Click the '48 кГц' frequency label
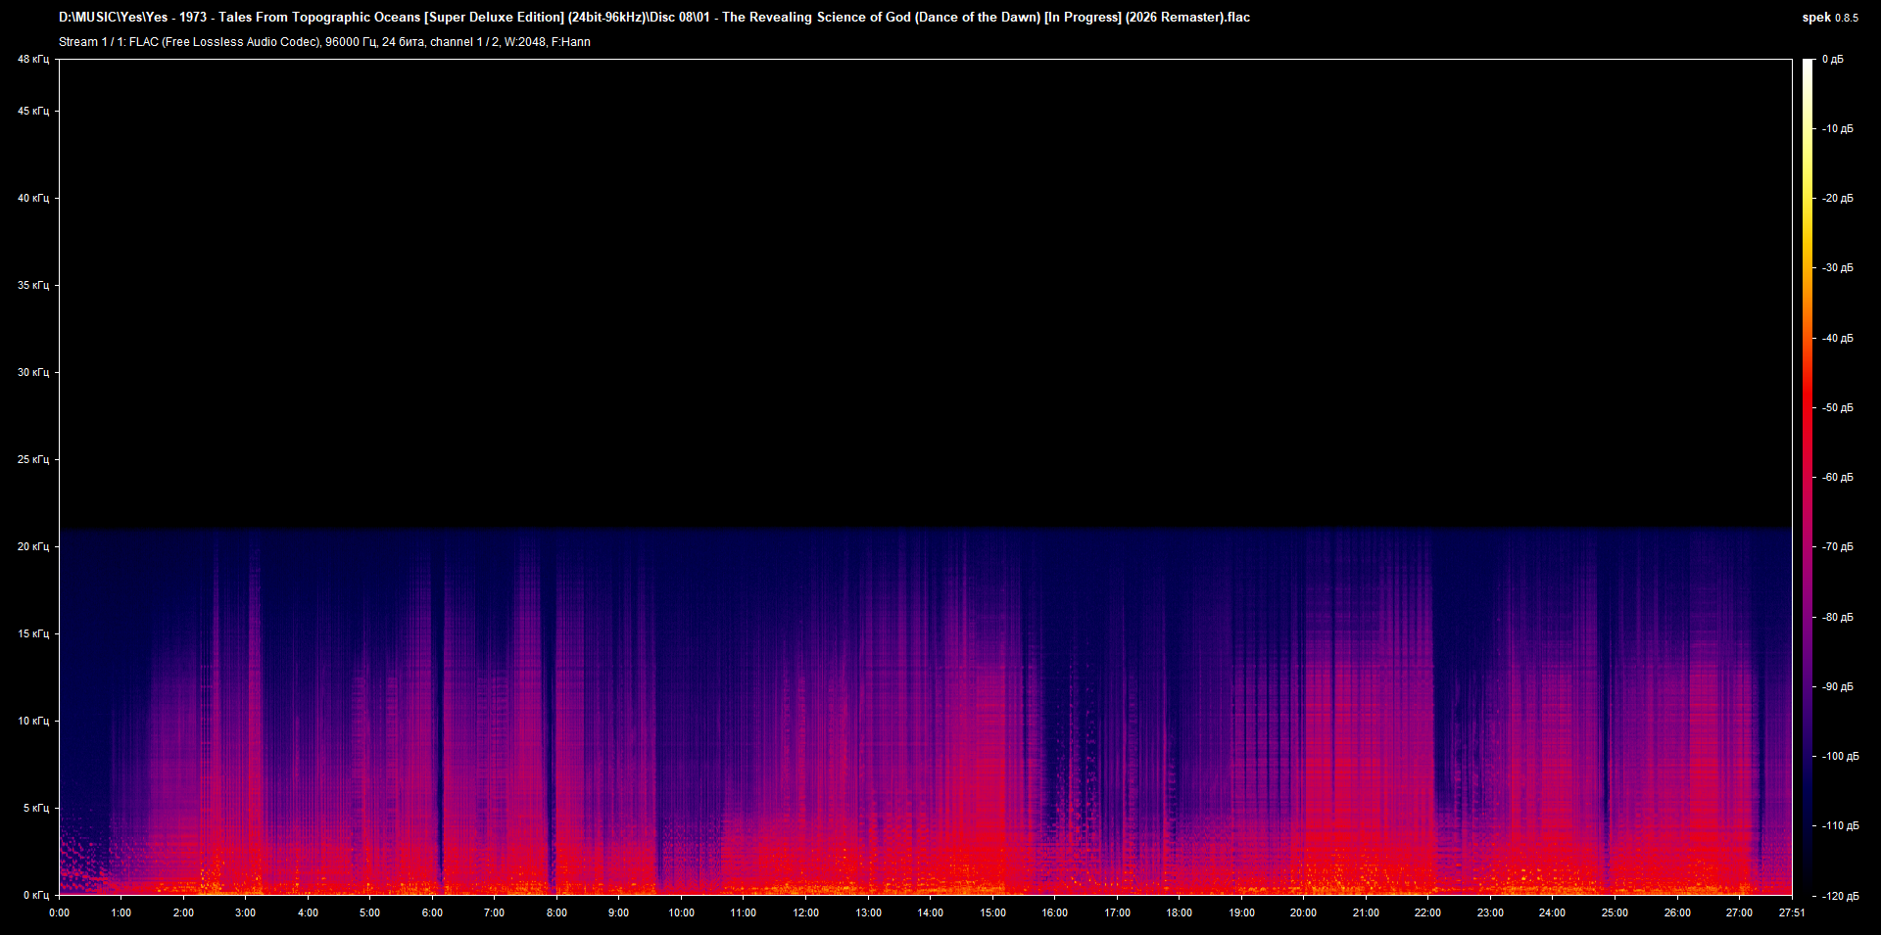This screenshot has width=1881, height=935. 33,59
